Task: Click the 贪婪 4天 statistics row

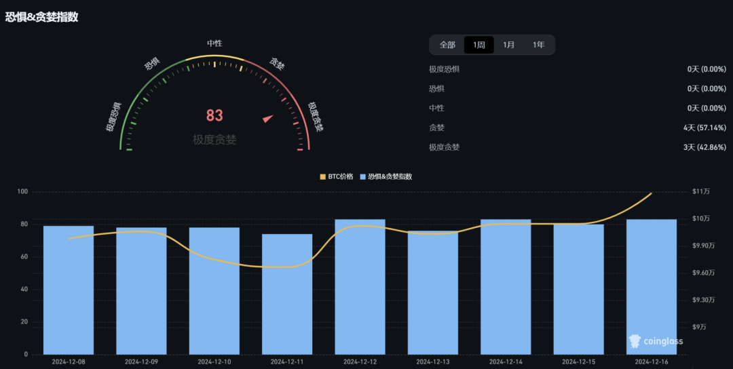Action: pyautogui.click(x=577, y=128)
